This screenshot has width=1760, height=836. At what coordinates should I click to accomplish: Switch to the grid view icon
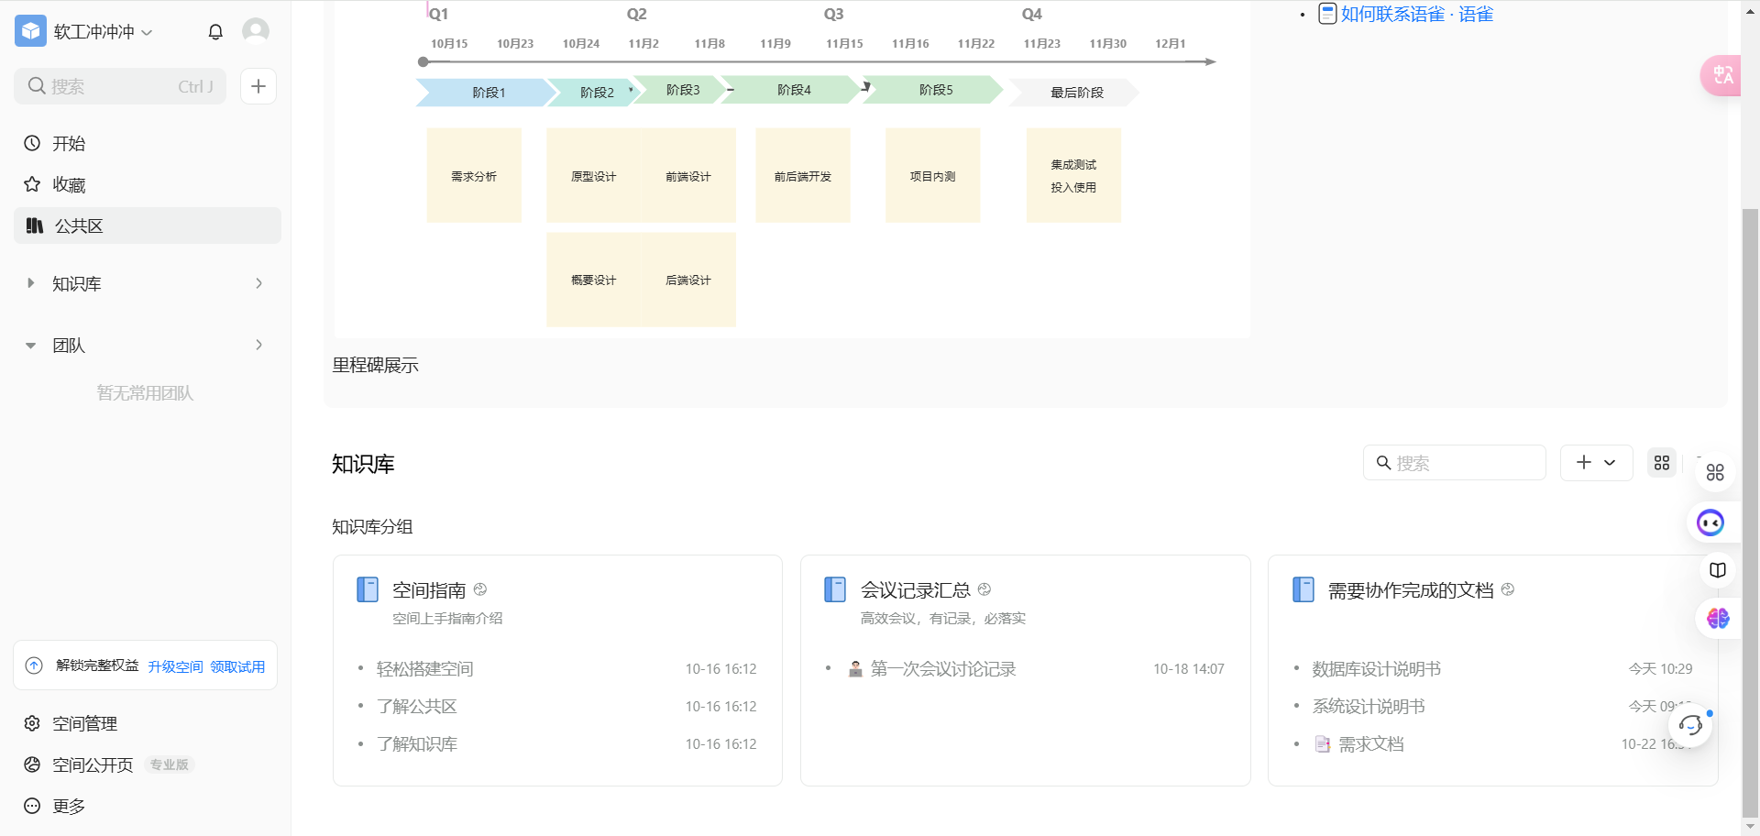[1662, 463]
